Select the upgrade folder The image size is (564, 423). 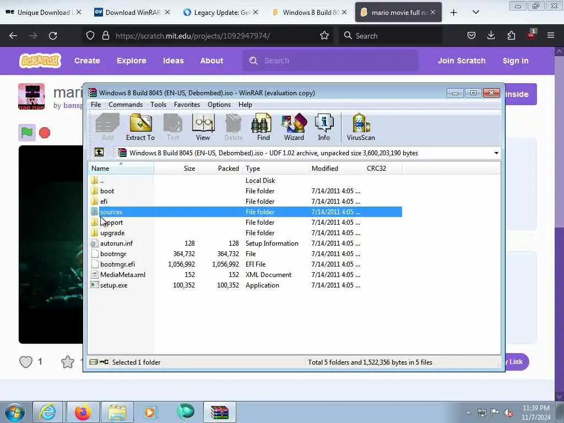[245, 233]
